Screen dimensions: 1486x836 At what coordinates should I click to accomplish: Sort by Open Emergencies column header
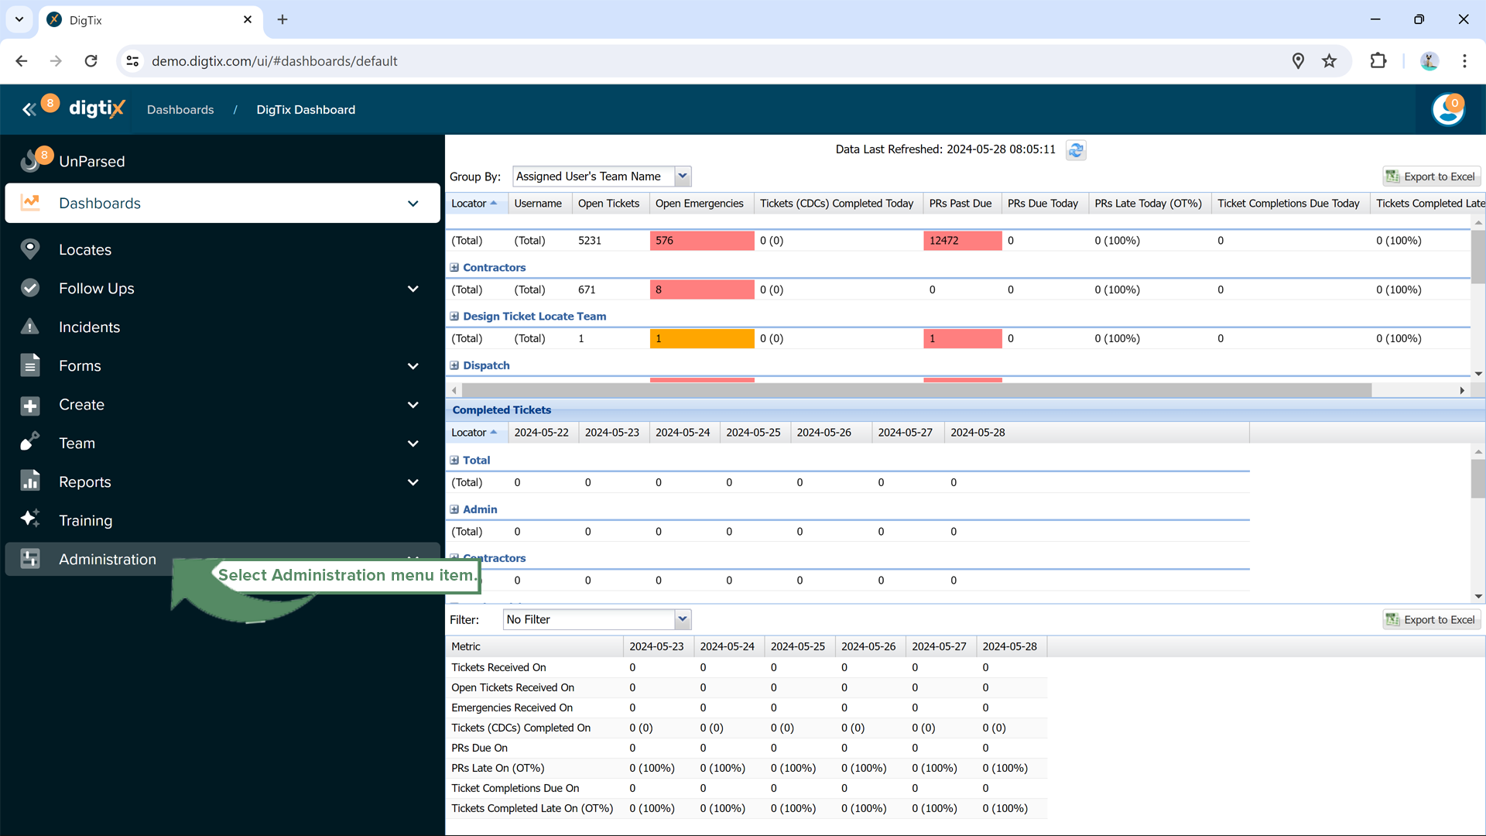[x=699, y=204]
